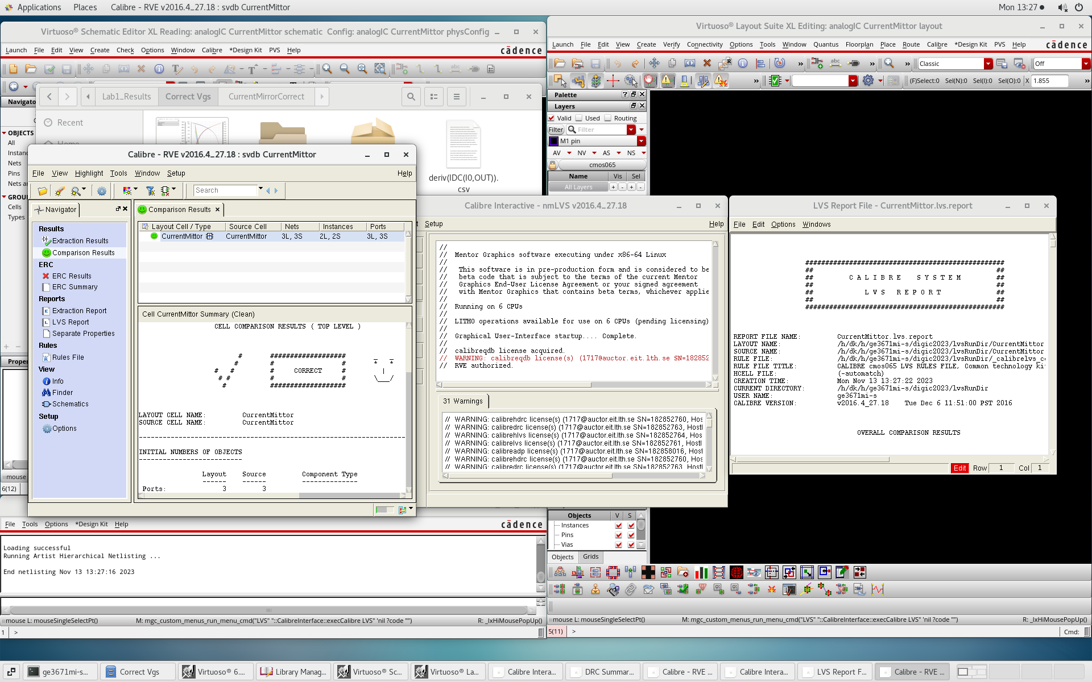The width and height of the screenshot is (1092, 682).
Task: Open Extraction Results in RVE Navigator
Action: (x=80, y=241)
